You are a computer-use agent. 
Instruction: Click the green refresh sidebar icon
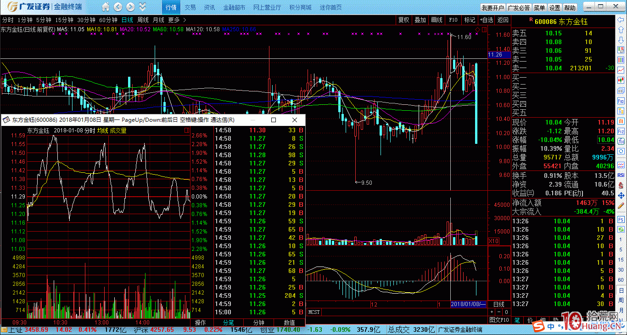(x=621, y=229)
